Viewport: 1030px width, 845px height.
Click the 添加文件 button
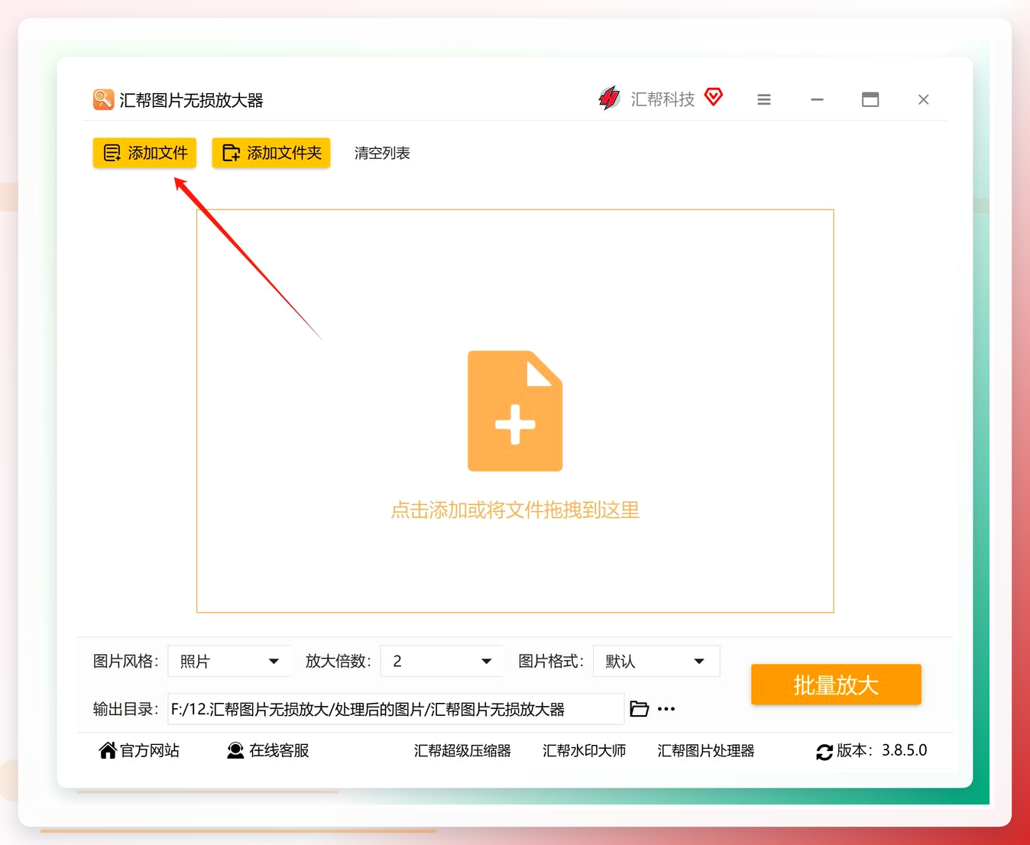click(x=144, y=153)
